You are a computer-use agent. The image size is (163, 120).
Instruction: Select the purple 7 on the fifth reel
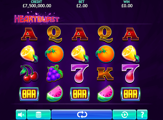click(130, 73)
